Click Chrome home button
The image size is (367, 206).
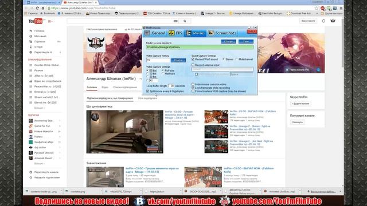point(43,8)
